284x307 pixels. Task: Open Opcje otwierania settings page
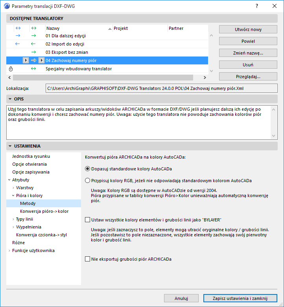[x=30, y=164]
